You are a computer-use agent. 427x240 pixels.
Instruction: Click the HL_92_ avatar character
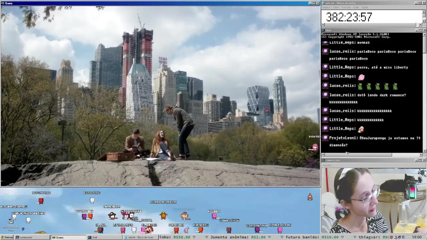coord(100,230)
